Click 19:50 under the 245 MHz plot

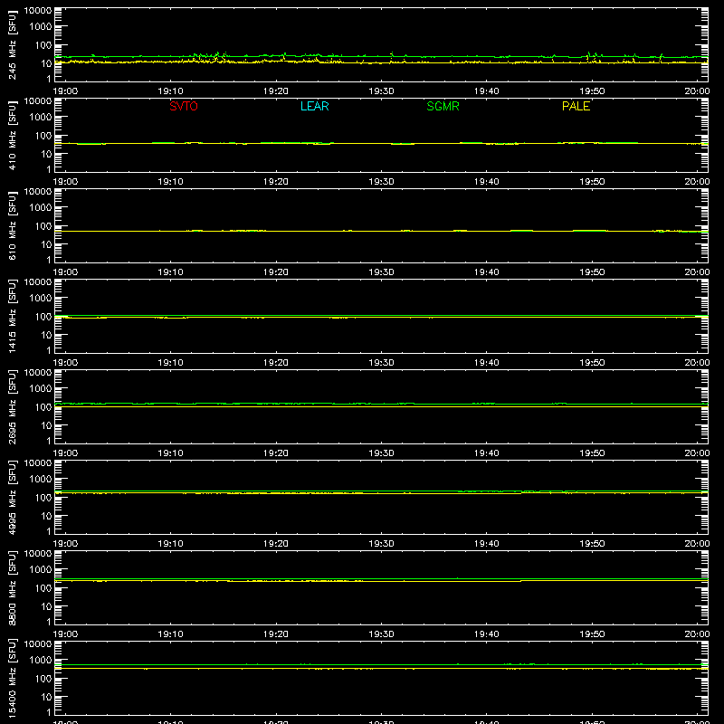pyautogui.click(x=592, y=91)
